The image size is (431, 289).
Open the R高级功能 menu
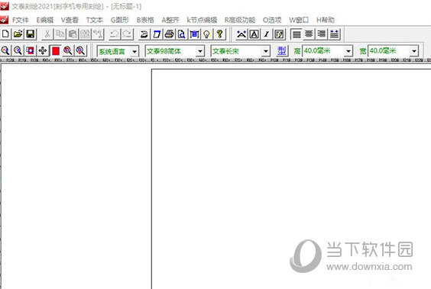tap(240, 20)
